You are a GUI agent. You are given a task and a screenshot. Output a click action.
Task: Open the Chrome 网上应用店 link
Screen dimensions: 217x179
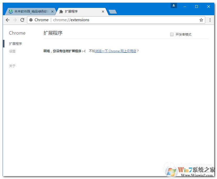pyautogui.click(x=116, y=51)
